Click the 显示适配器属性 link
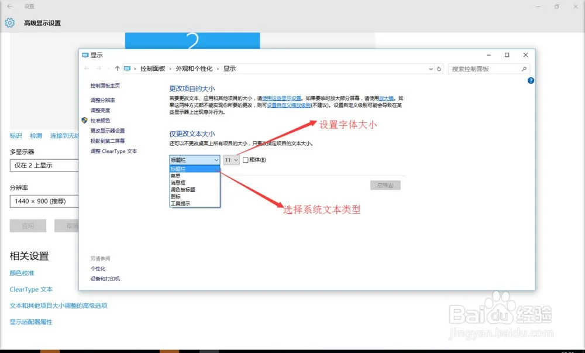The image size is (585, 353). [30, 322]
